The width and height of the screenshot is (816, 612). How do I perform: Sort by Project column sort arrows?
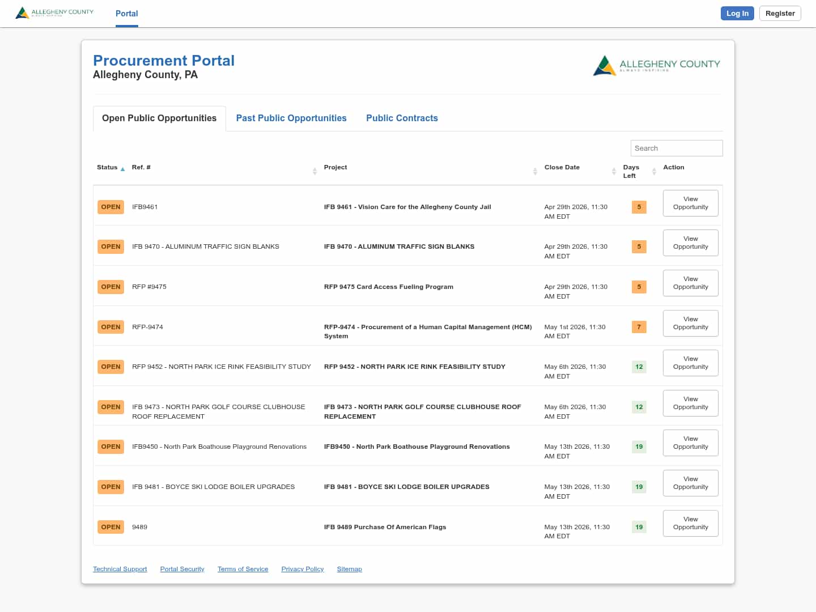pos(535,171)
